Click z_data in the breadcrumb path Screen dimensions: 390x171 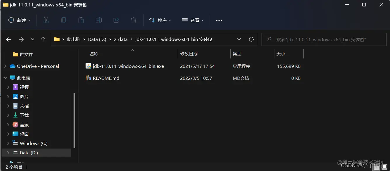121,39
